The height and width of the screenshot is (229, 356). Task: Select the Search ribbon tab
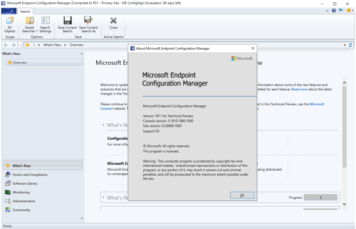(x=25, y=11)
